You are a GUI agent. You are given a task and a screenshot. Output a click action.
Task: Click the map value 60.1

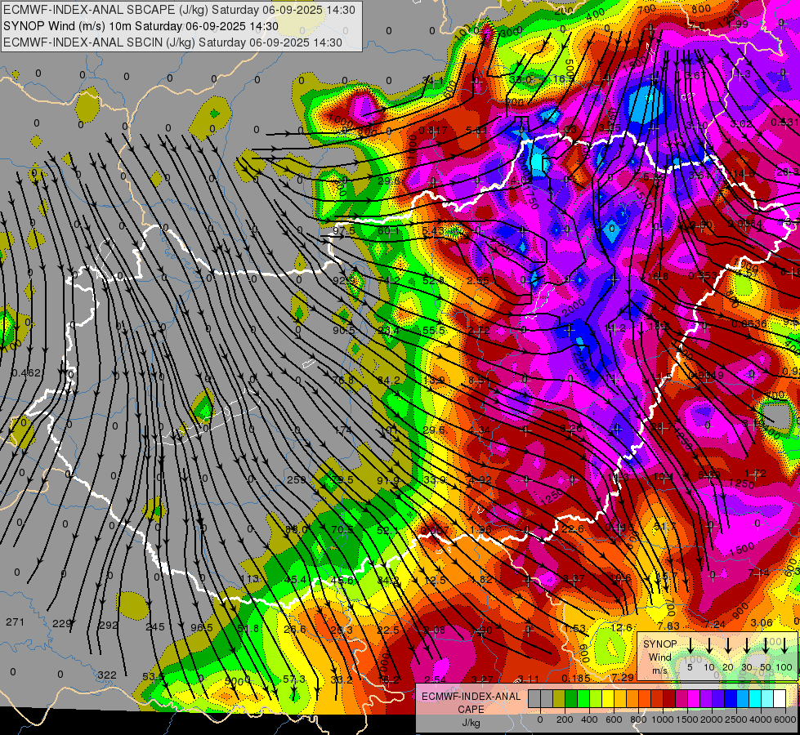(388, 231)
